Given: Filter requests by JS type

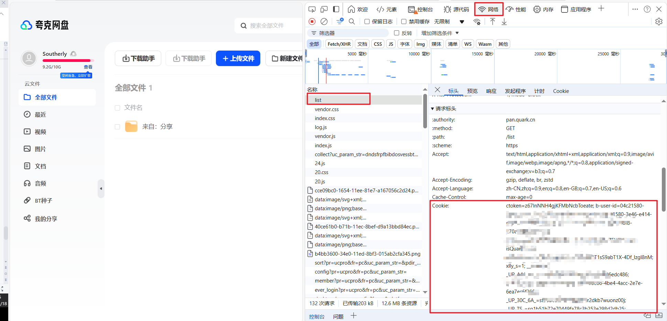Looking at the screenshot, I should (391, 44).
